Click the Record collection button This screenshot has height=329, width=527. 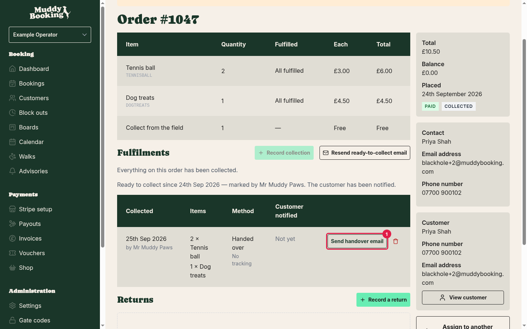tap(284, 153)
